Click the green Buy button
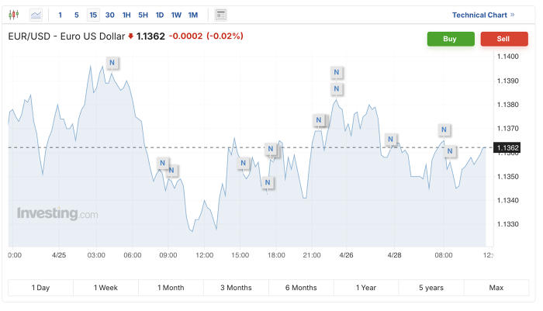This screenshot has width=543, height=311. coord(451,39)
